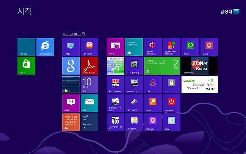Launch Adobe Reader tile
The image size is (246, 154).
point(90,66)
